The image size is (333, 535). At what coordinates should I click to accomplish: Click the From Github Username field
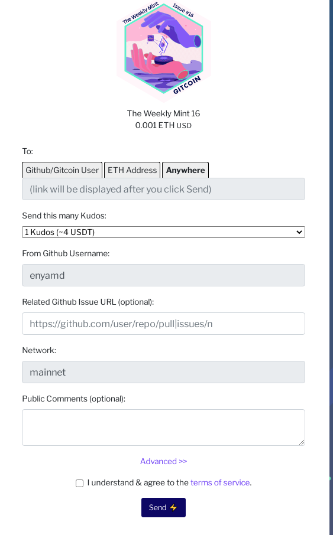(163, 275)
